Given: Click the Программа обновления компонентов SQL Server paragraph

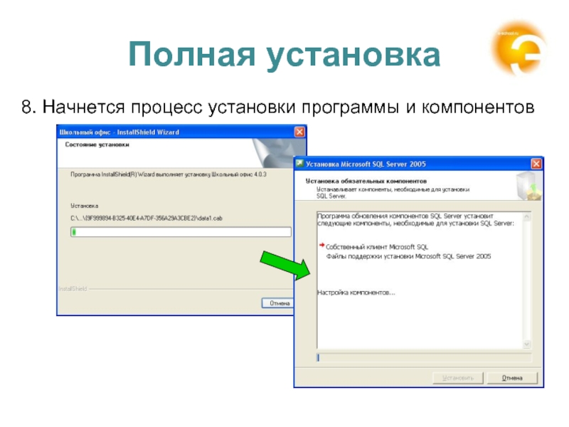Looking at the screenshot, I should point(415,220).
